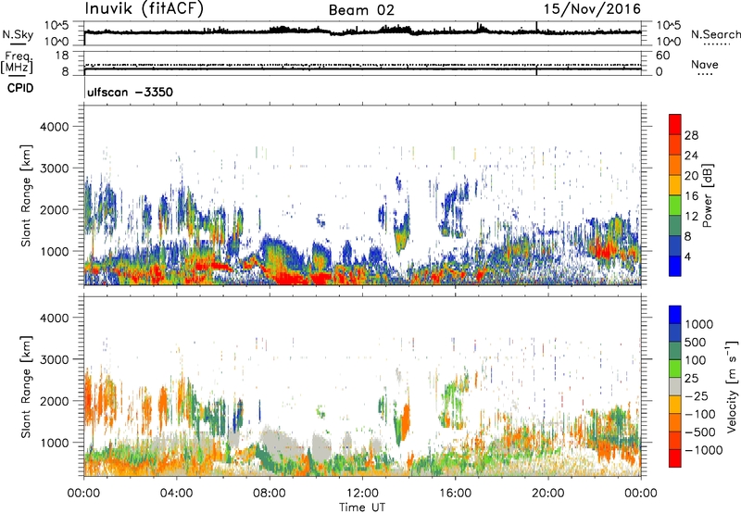The image size is (741, 513).
Task: Click the 'Inuvik (fitACF)' plot title
Action: (x=144, y=9)
